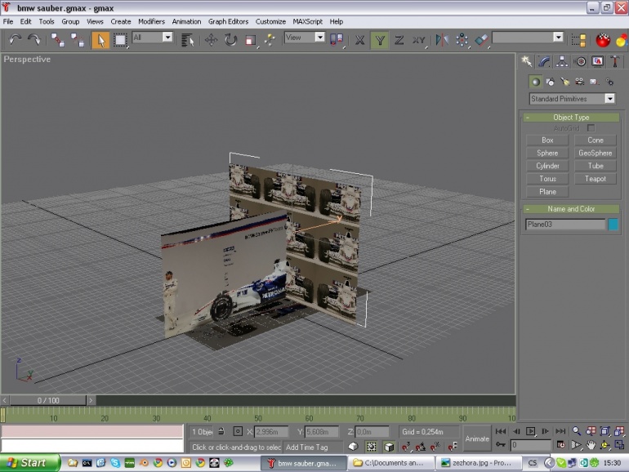
Task: Restrict transform to the Z axis
Action: point(399,40)
